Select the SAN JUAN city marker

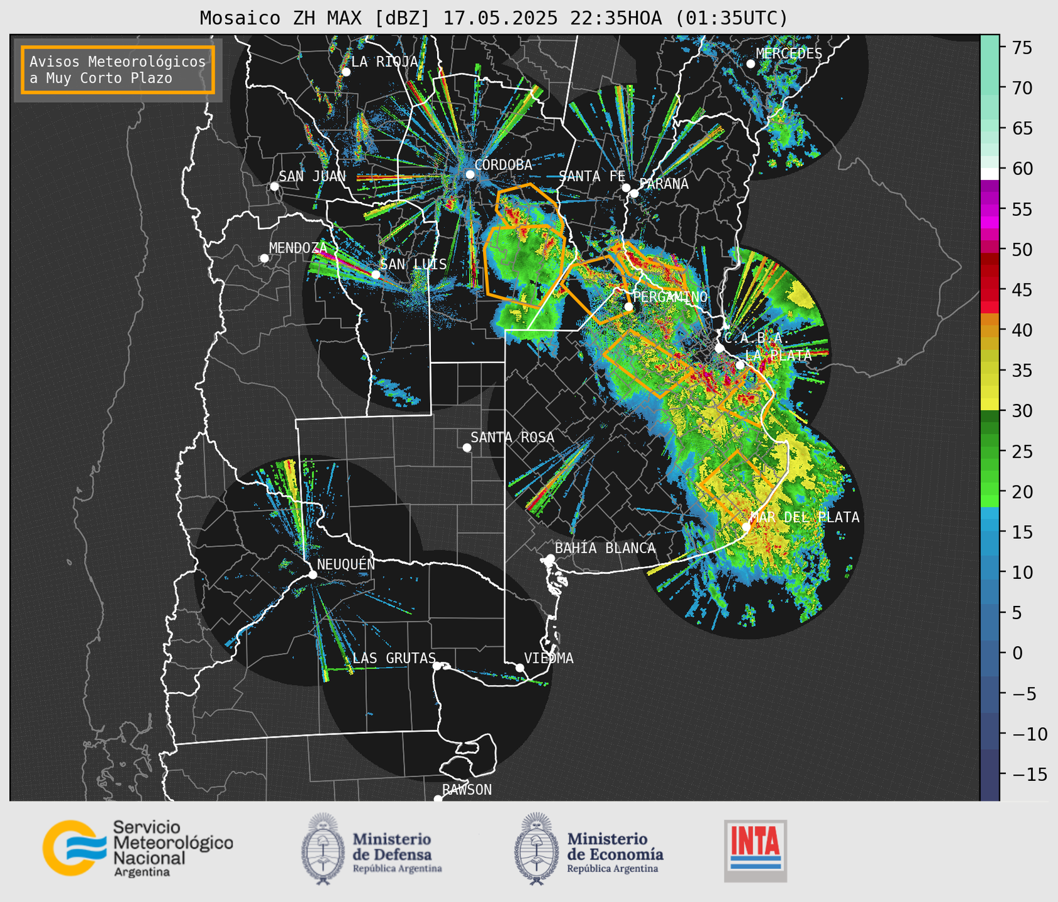[274, 186]
